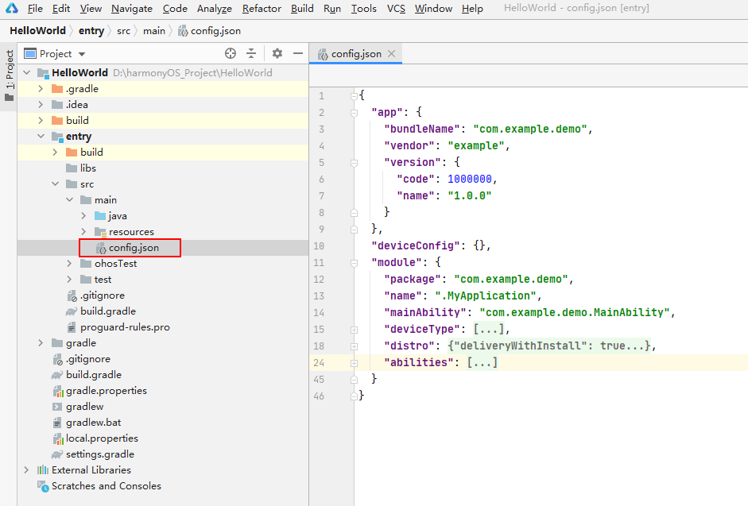Screen dimensions: 748x506
Task: Click the locate opened file crosshair icon
Action: 231,53
